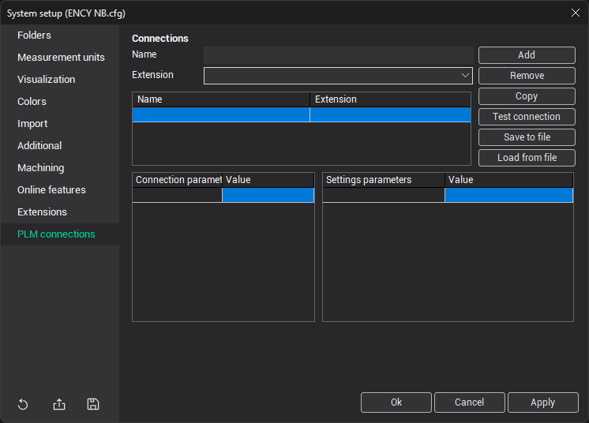
Task: Click the Name input field
Action: (x=338, y=55)
